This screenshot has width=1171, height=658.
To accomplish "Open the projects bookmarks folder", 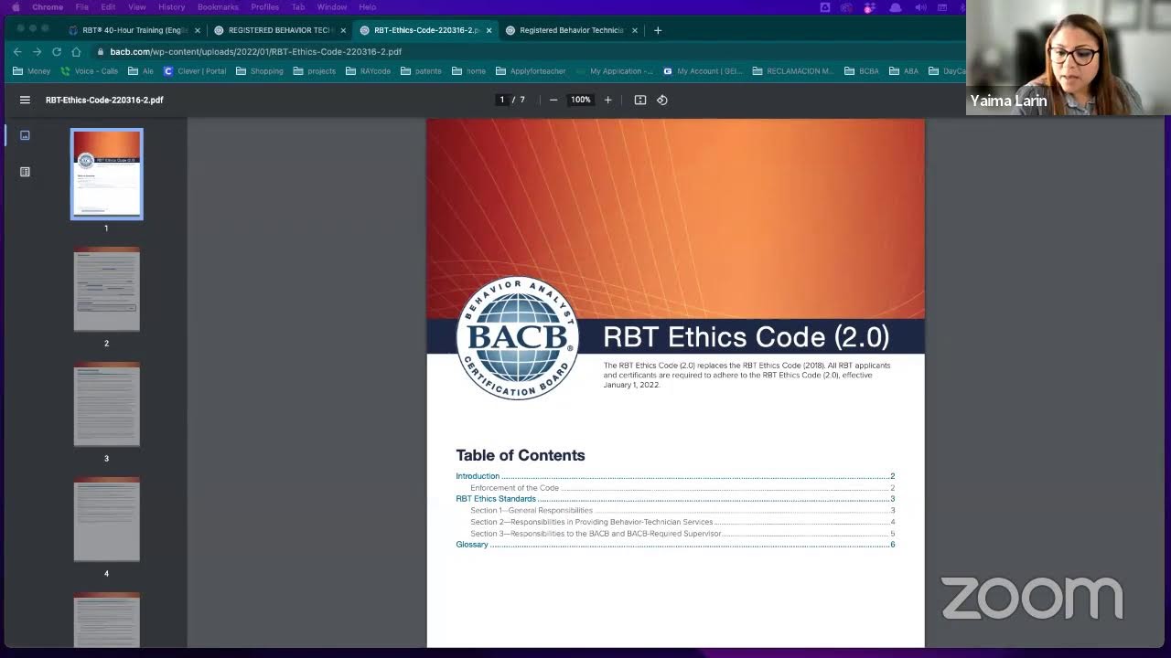I will pos(315,71).
